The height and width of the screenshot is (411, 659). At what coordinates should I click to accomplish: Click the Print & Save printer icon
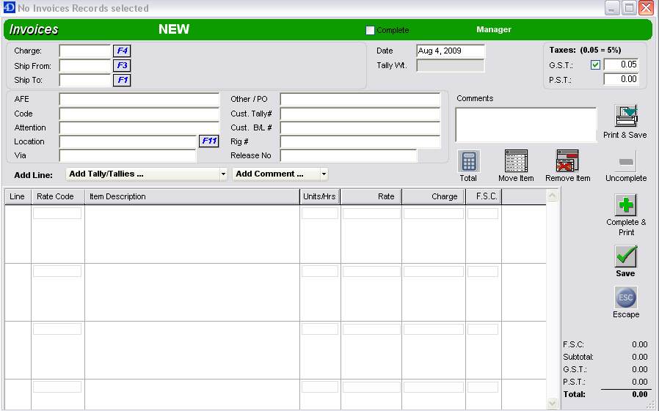625,116
